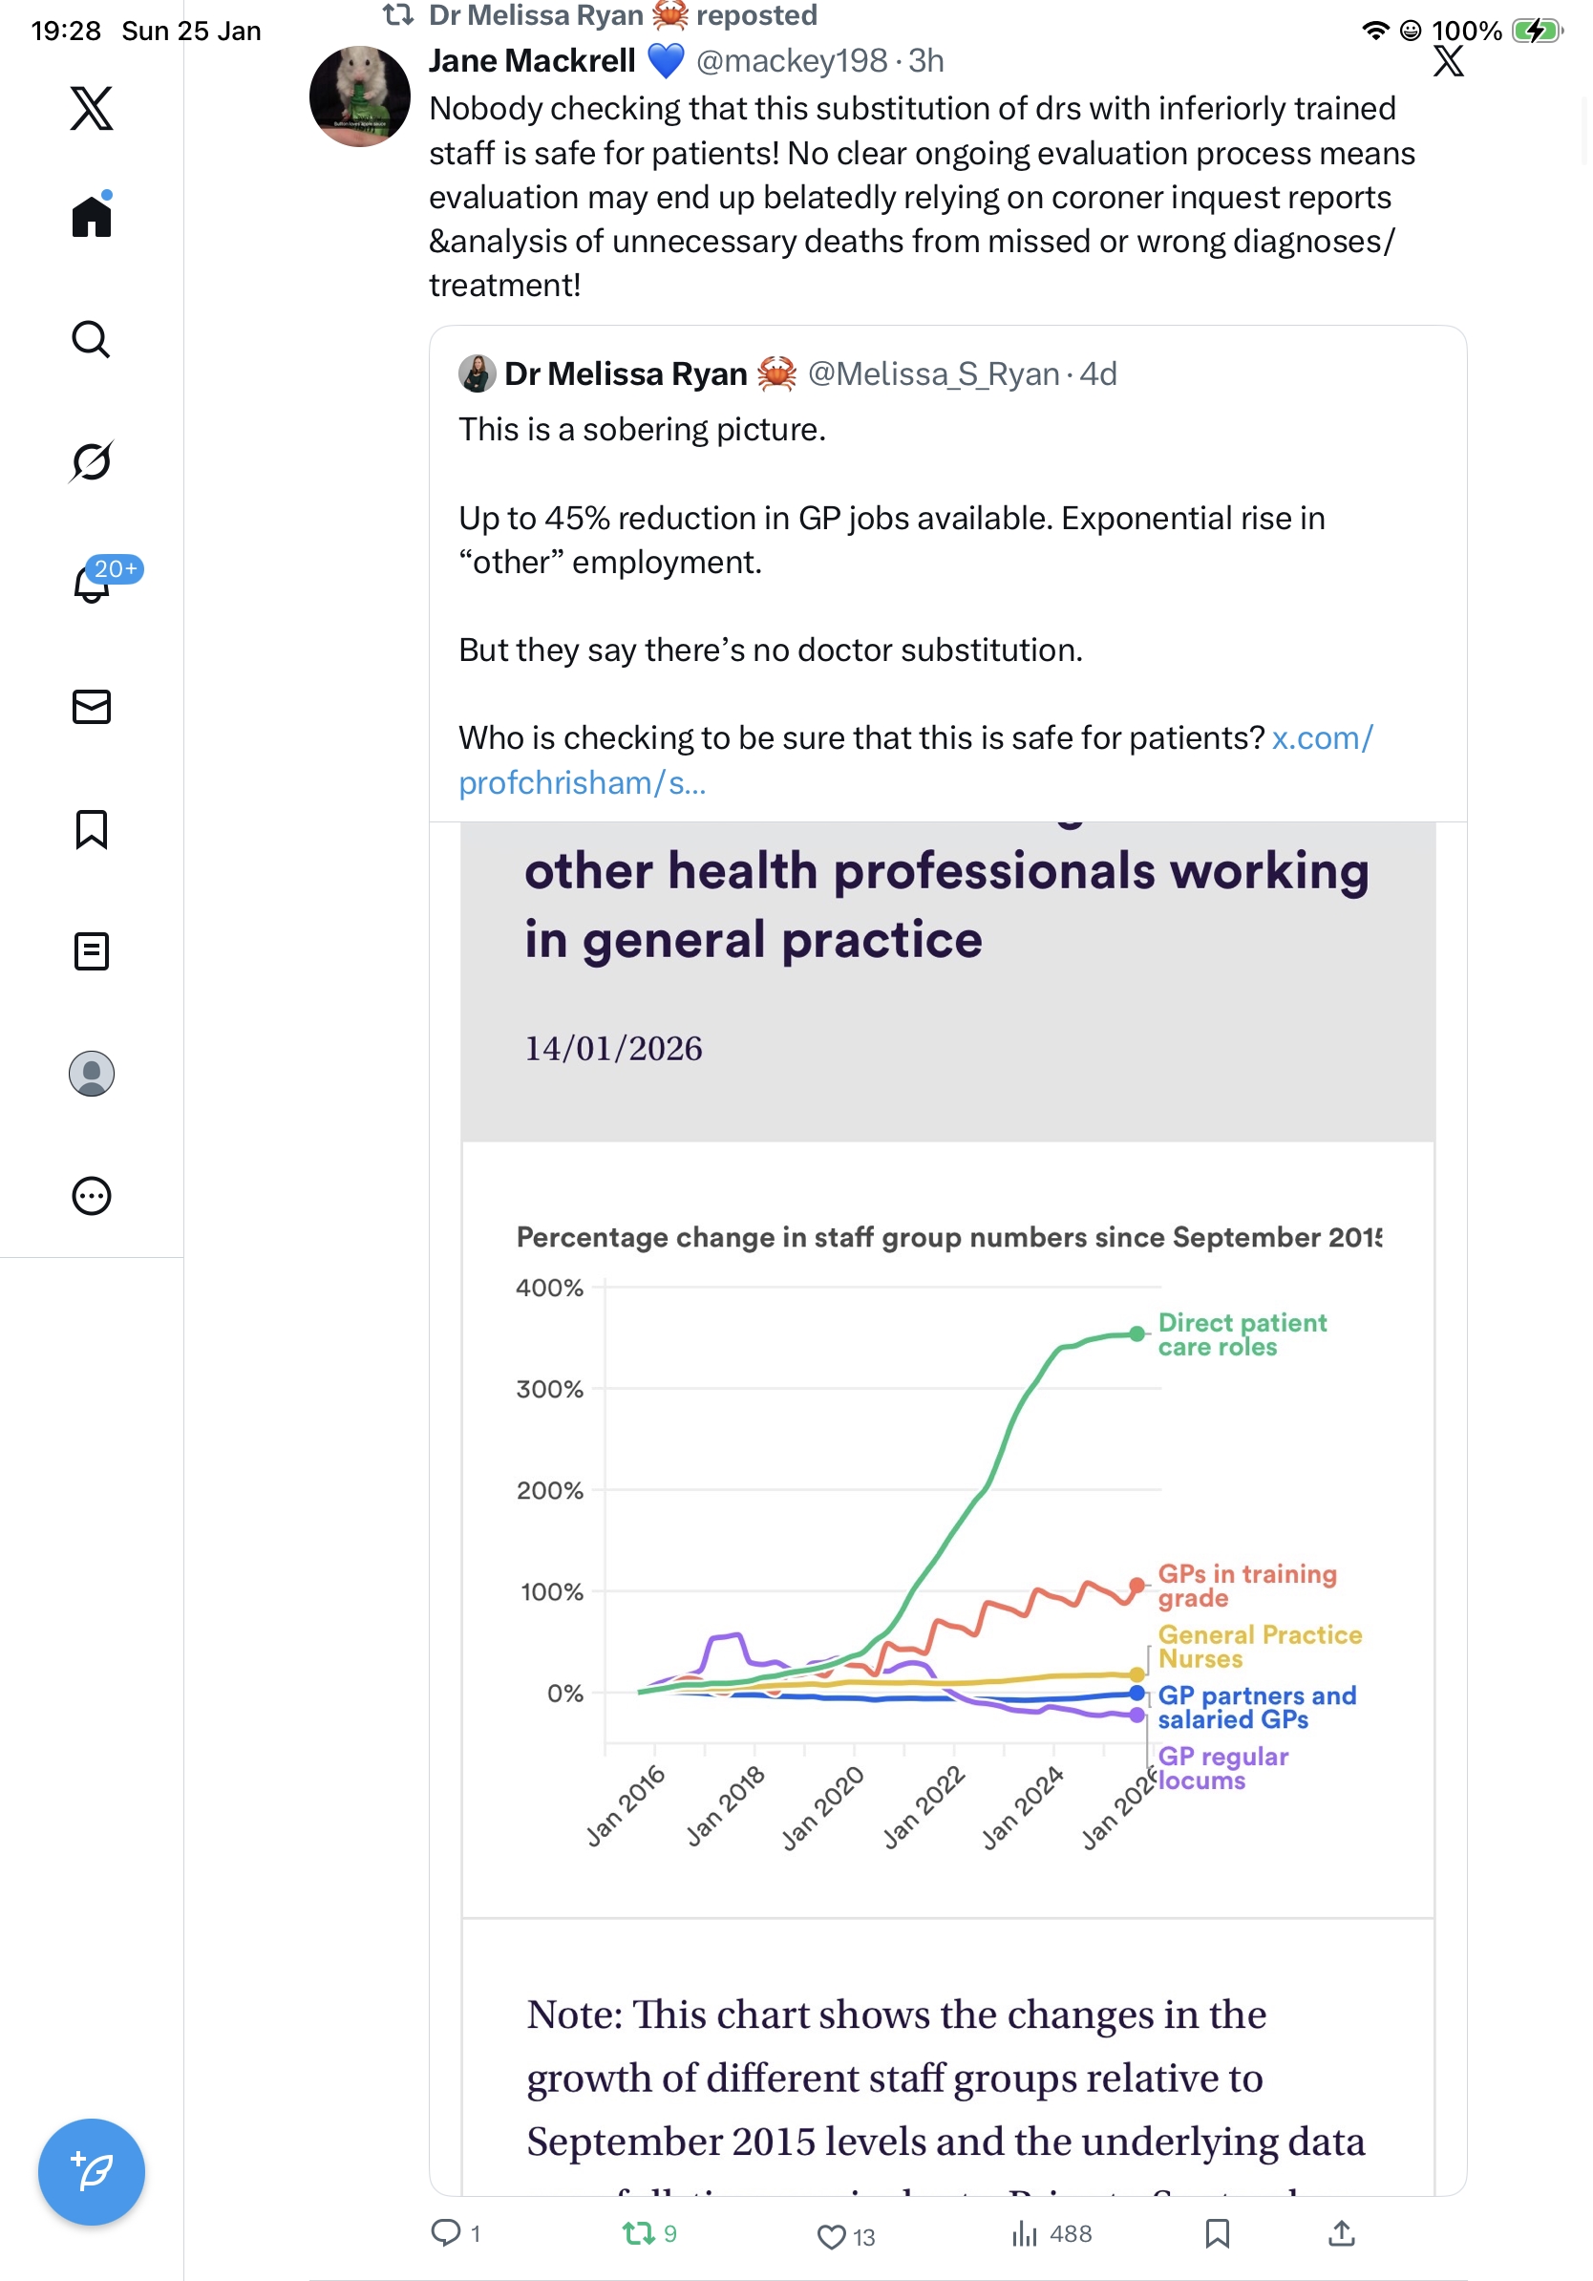The image size is (1593, 2281).
Task: Open Dr Melissa Ryan's quoted post name
Action: click(x=626, y=374)
